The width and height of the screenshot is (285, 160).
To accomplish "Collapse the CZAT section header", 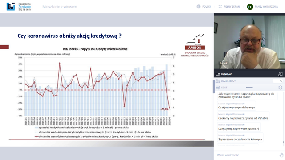I will tap(224, 88).
